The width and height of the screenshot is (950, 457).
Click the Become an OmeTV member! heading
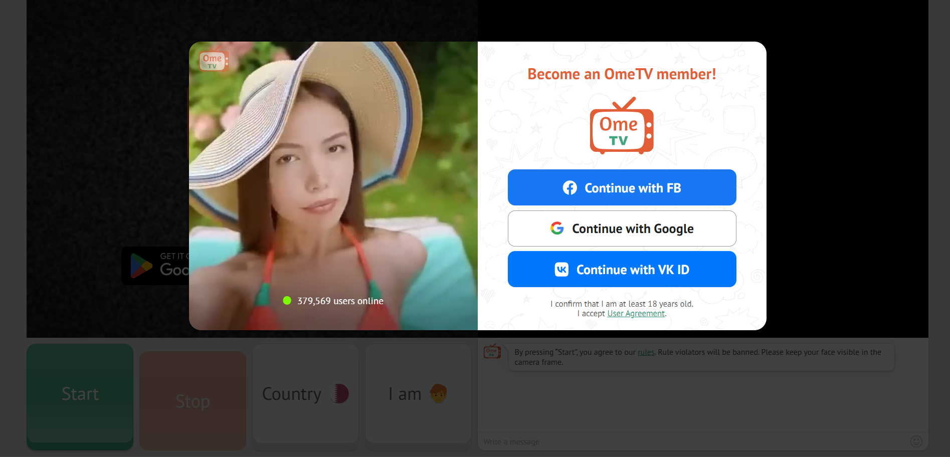click(622, 74)
